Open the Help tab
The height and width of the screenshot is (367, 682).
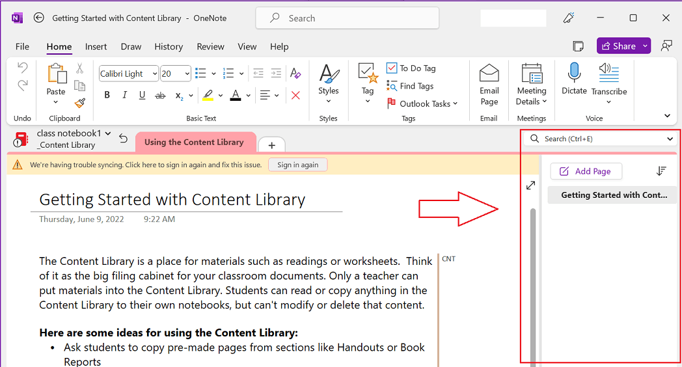pyautogui.click(x=279, y=47)
